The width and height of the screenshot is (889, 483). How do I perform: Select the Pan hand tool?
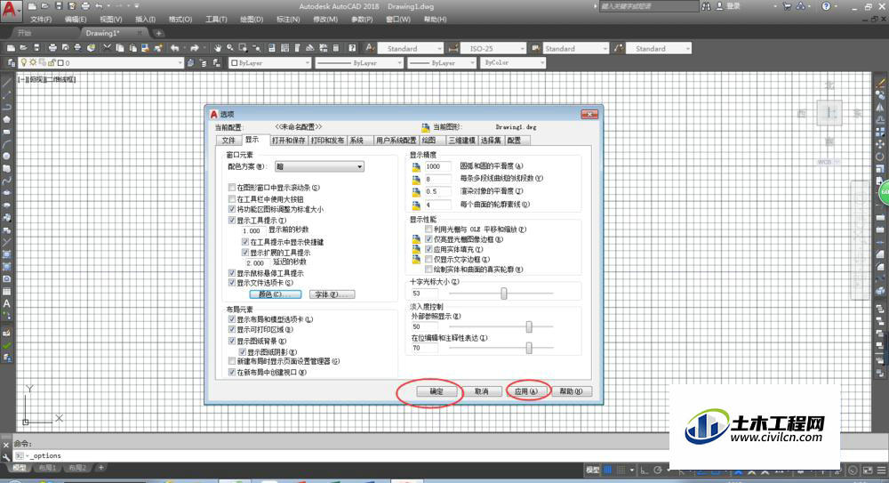click(x=217, y=48)
